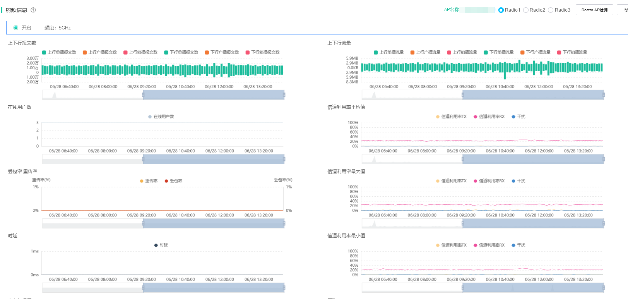Hide 信道利用率RX in the 最大值 chart
This screenshot has width=628, height=302.
(489, 181)
